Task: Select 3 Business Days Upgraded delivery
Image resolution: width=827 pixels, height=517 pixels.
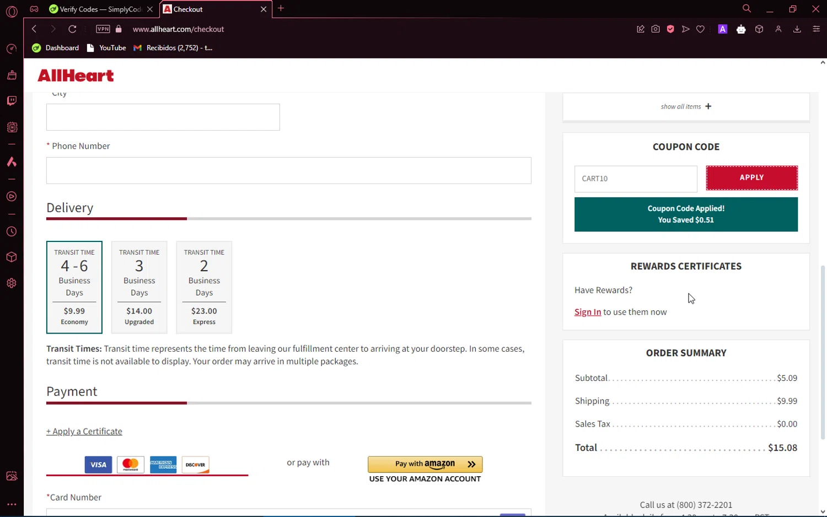Action: tap(139, 287)
